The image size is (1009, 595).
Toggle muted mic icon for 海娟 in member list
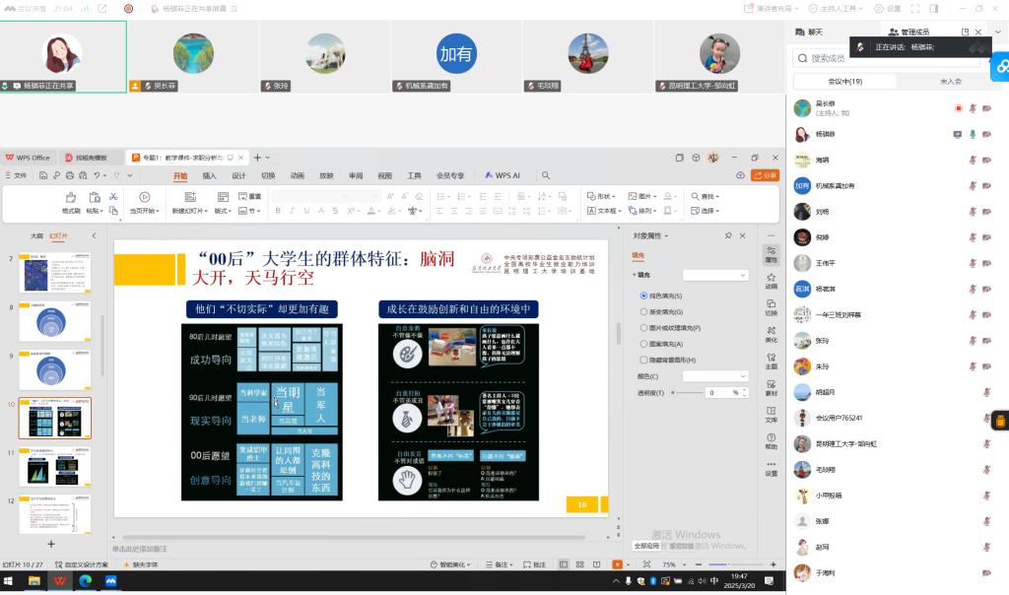point(973,161)
